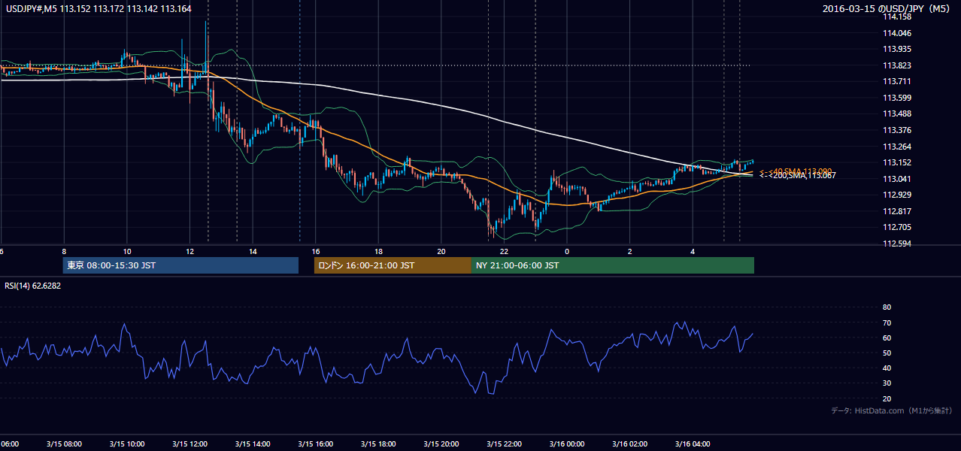Click hour tick 2 under price chart

[x=629, y=251]
